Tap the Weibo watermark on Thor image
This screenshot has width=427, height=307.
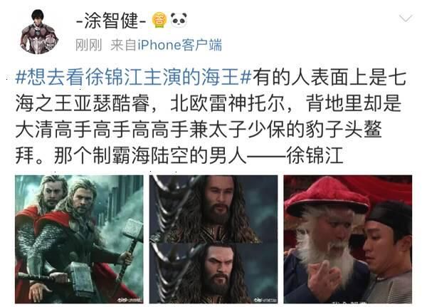130,300
